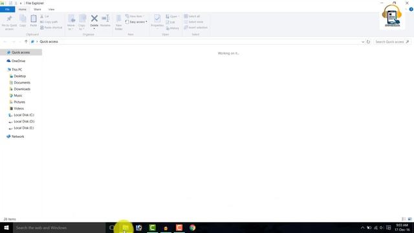Select This PC in navigation pane
The image size is (414, 233).
pos(17,69)
